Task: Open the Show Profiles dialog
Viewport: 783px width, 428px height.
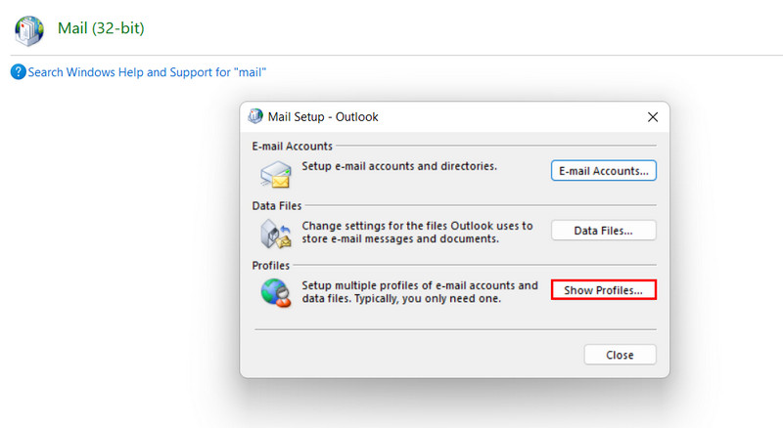Action: tap(603, 290)
